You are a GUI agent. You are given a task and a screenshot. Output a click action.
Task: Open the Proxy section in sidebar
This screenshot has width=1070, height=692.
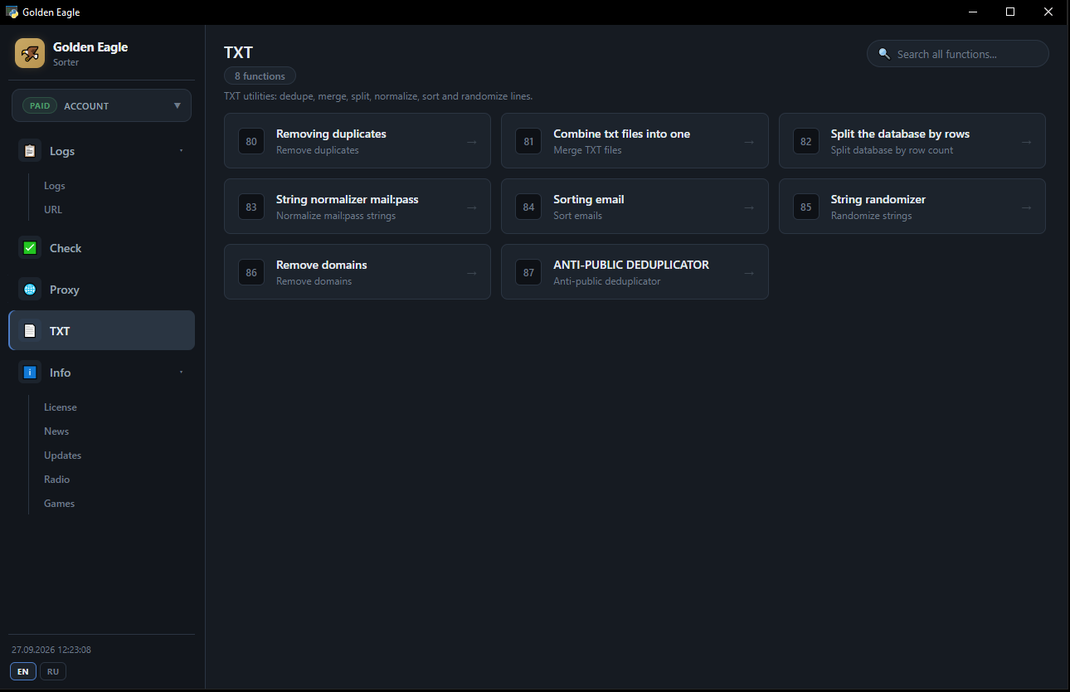click(101, 290)
